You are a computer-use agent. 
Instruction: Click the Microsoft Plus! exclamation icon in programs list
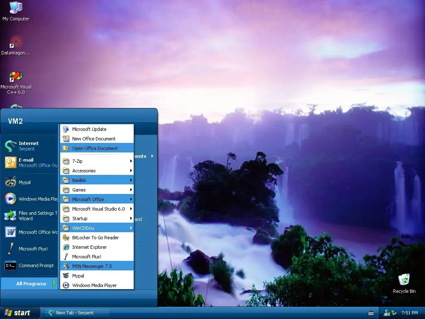click(x=66, y=257)
